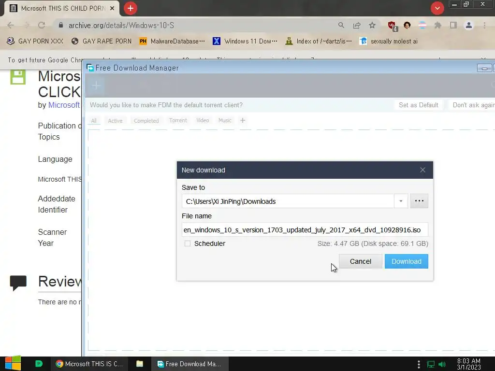Viewport: 495px width, 371px height.
Task: Click the Microsoft author link on the page
Action: (64, 105)
